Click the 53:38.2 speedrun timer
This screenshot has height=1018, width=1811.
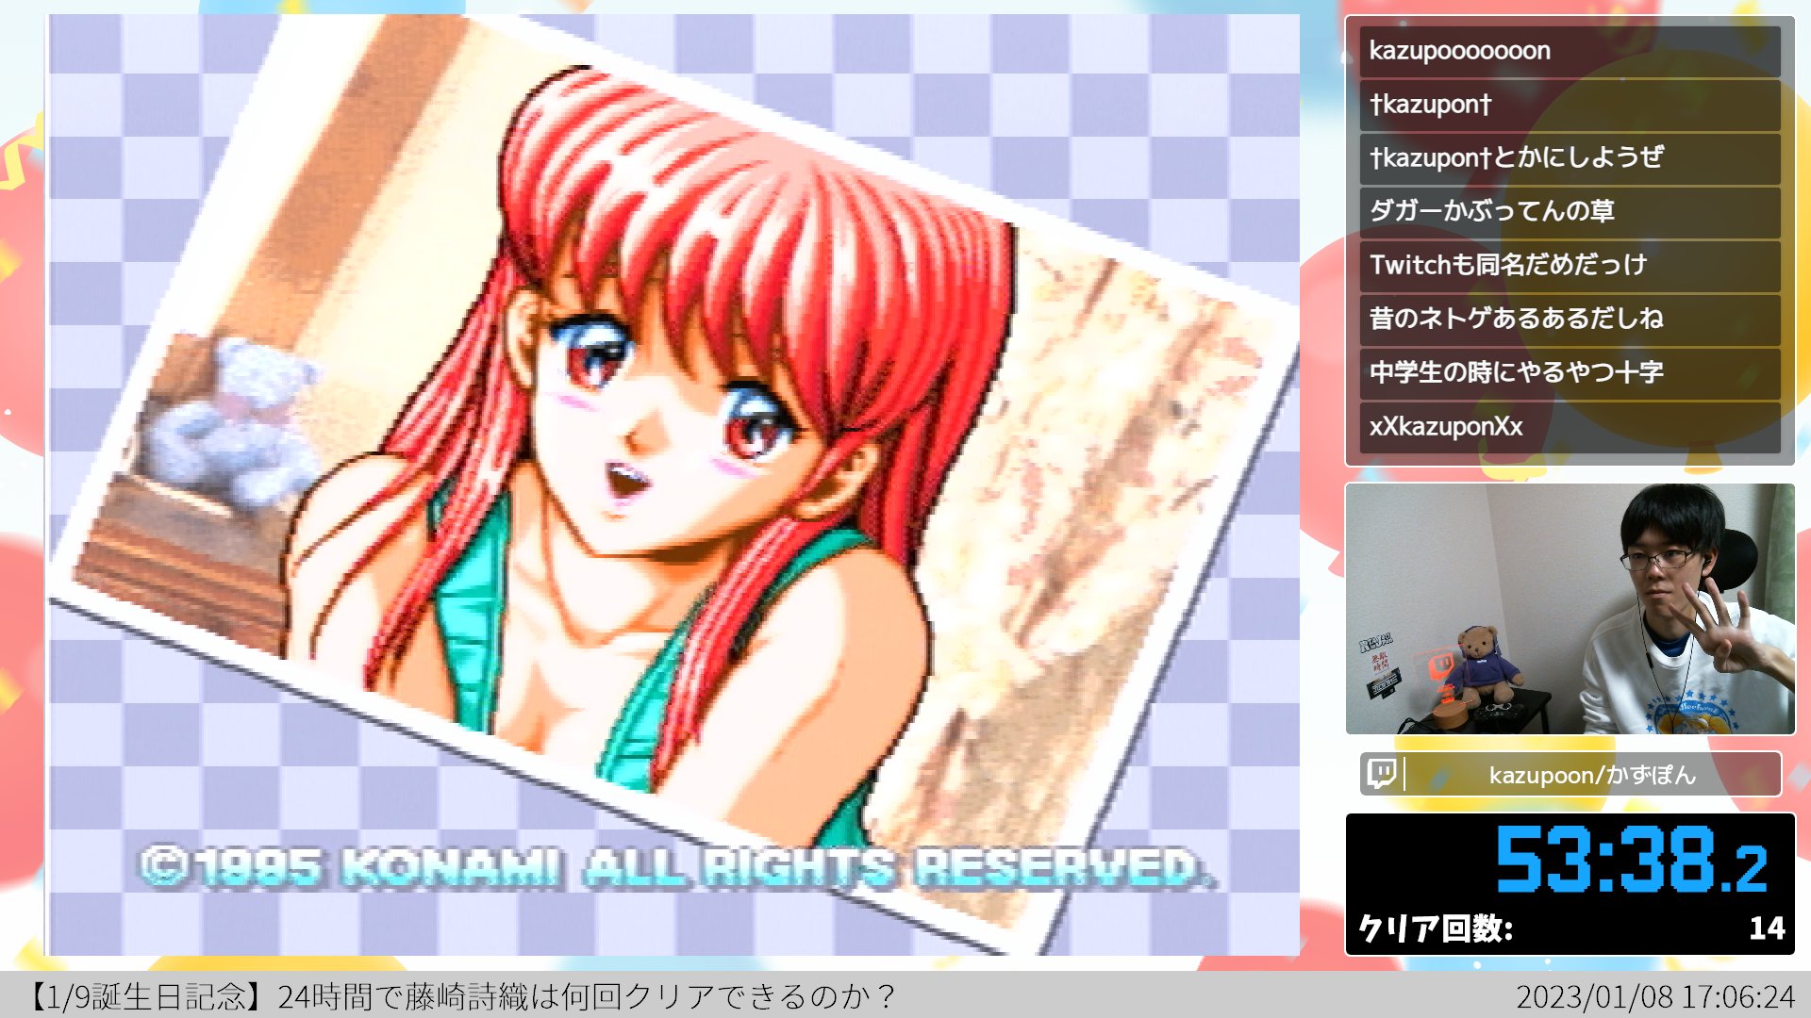(1630, 860)
